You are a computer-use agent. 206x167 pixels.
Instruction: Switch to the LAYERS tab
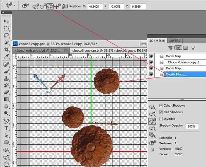pos(175,41)
